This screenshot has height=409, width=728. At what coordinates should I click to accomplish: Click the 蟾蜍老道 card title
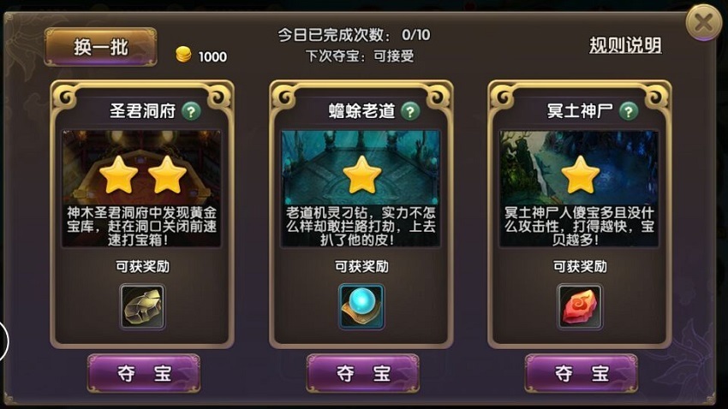[x=361, y=111]
